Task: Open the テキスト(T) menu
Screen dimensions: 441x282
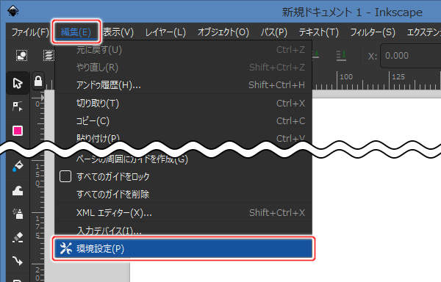Action: tap(319, 32)
